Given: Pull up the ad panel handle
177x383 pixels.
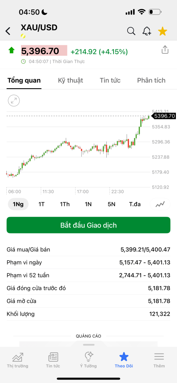Looking at the screenshot, I should pos(88,344).
